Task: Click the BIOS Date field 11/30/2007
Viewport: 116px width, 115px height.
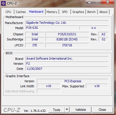Action: [67, 69]
